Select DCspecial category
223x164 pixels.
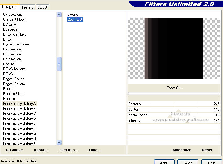tap(11, 29)
